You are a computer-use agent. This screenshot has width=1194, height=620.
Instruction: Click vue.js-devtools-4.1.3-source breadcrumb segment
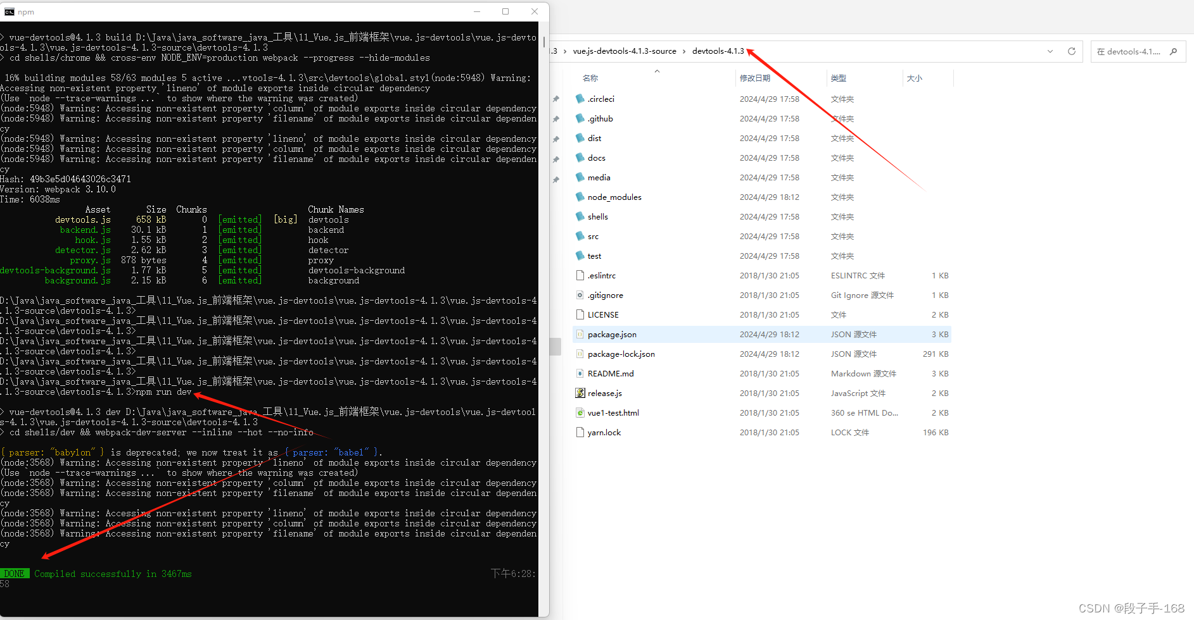point(625,51)
